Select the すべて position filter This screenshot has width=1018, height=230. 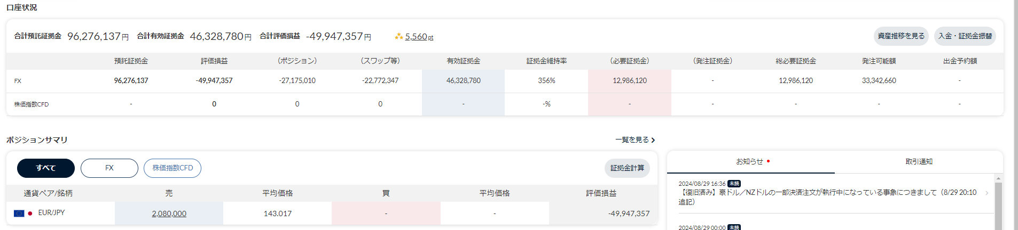(46, 168)
